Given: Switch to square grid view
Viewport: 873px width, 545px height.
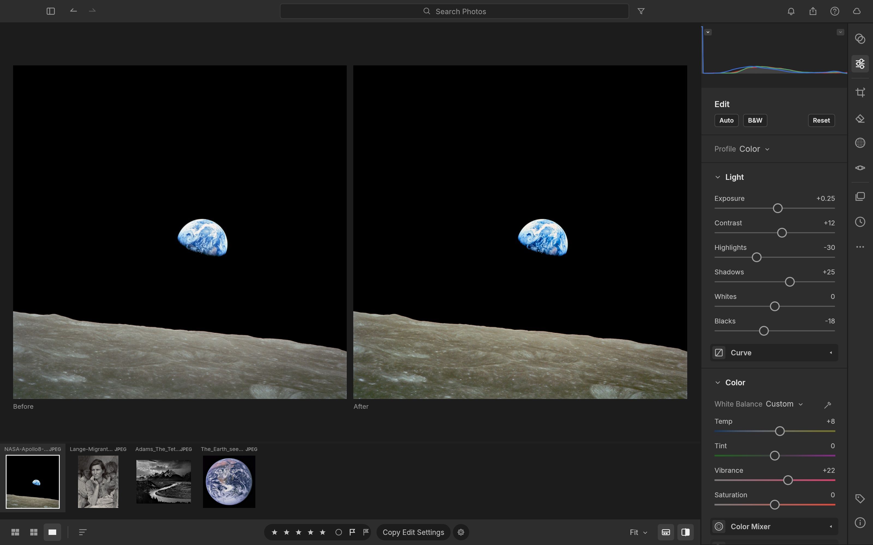Looking at the screenshot, I should click(34, 532).
